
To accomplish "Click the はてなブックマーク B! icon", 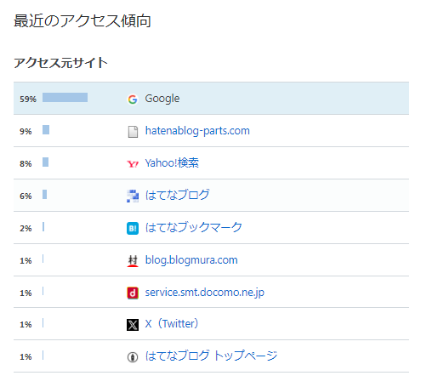I will pos(133,229).
